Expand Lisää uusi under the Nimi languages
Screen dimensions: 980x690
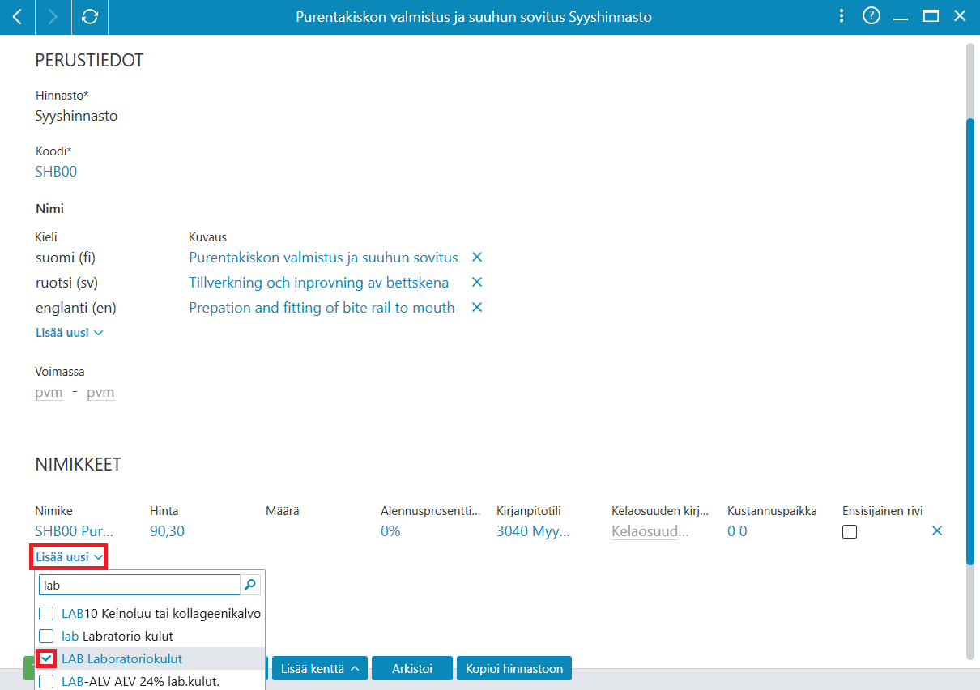pyautogui.click(x=70, y=333)
